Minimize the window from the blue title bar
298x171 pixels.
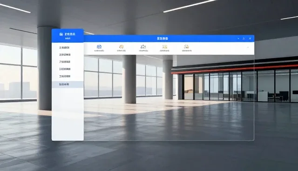tap(238, 39)
